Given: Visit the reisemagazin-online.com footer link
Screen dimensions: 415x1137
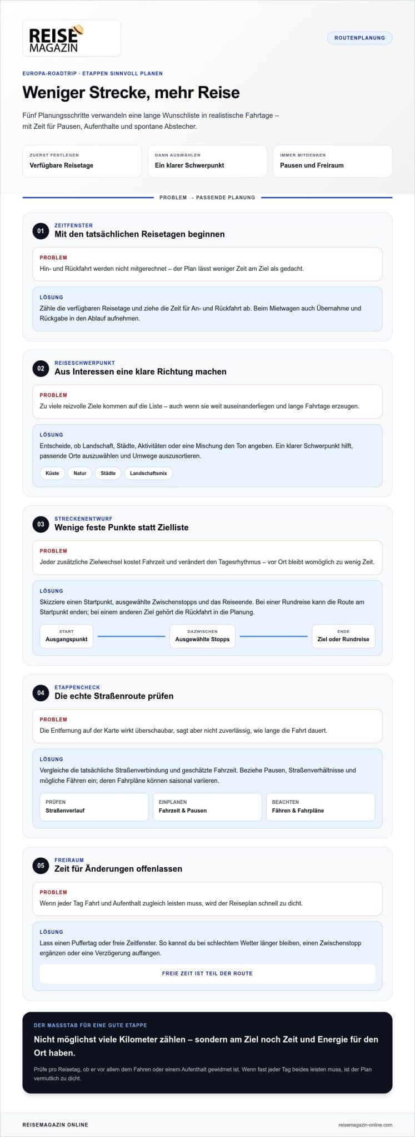Looking at the screenshot, I should point(365,1125).
